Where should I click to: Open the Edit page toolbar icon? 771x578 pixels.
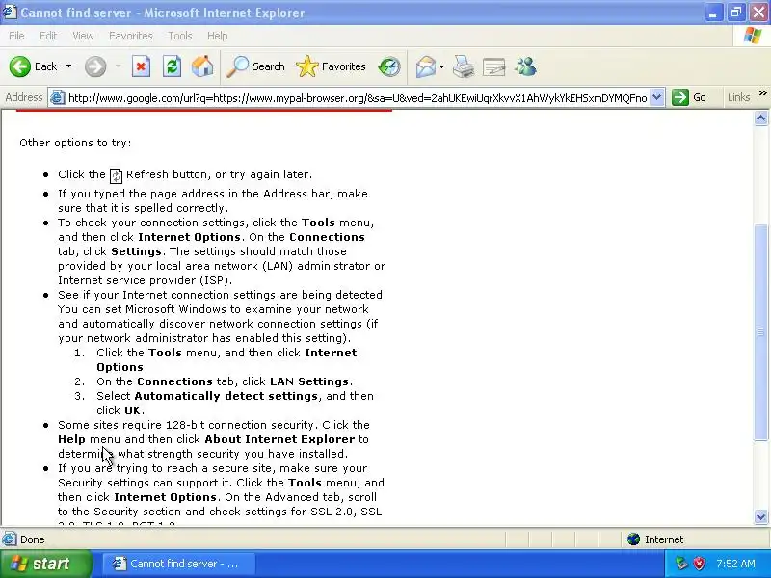click(494, 66)
